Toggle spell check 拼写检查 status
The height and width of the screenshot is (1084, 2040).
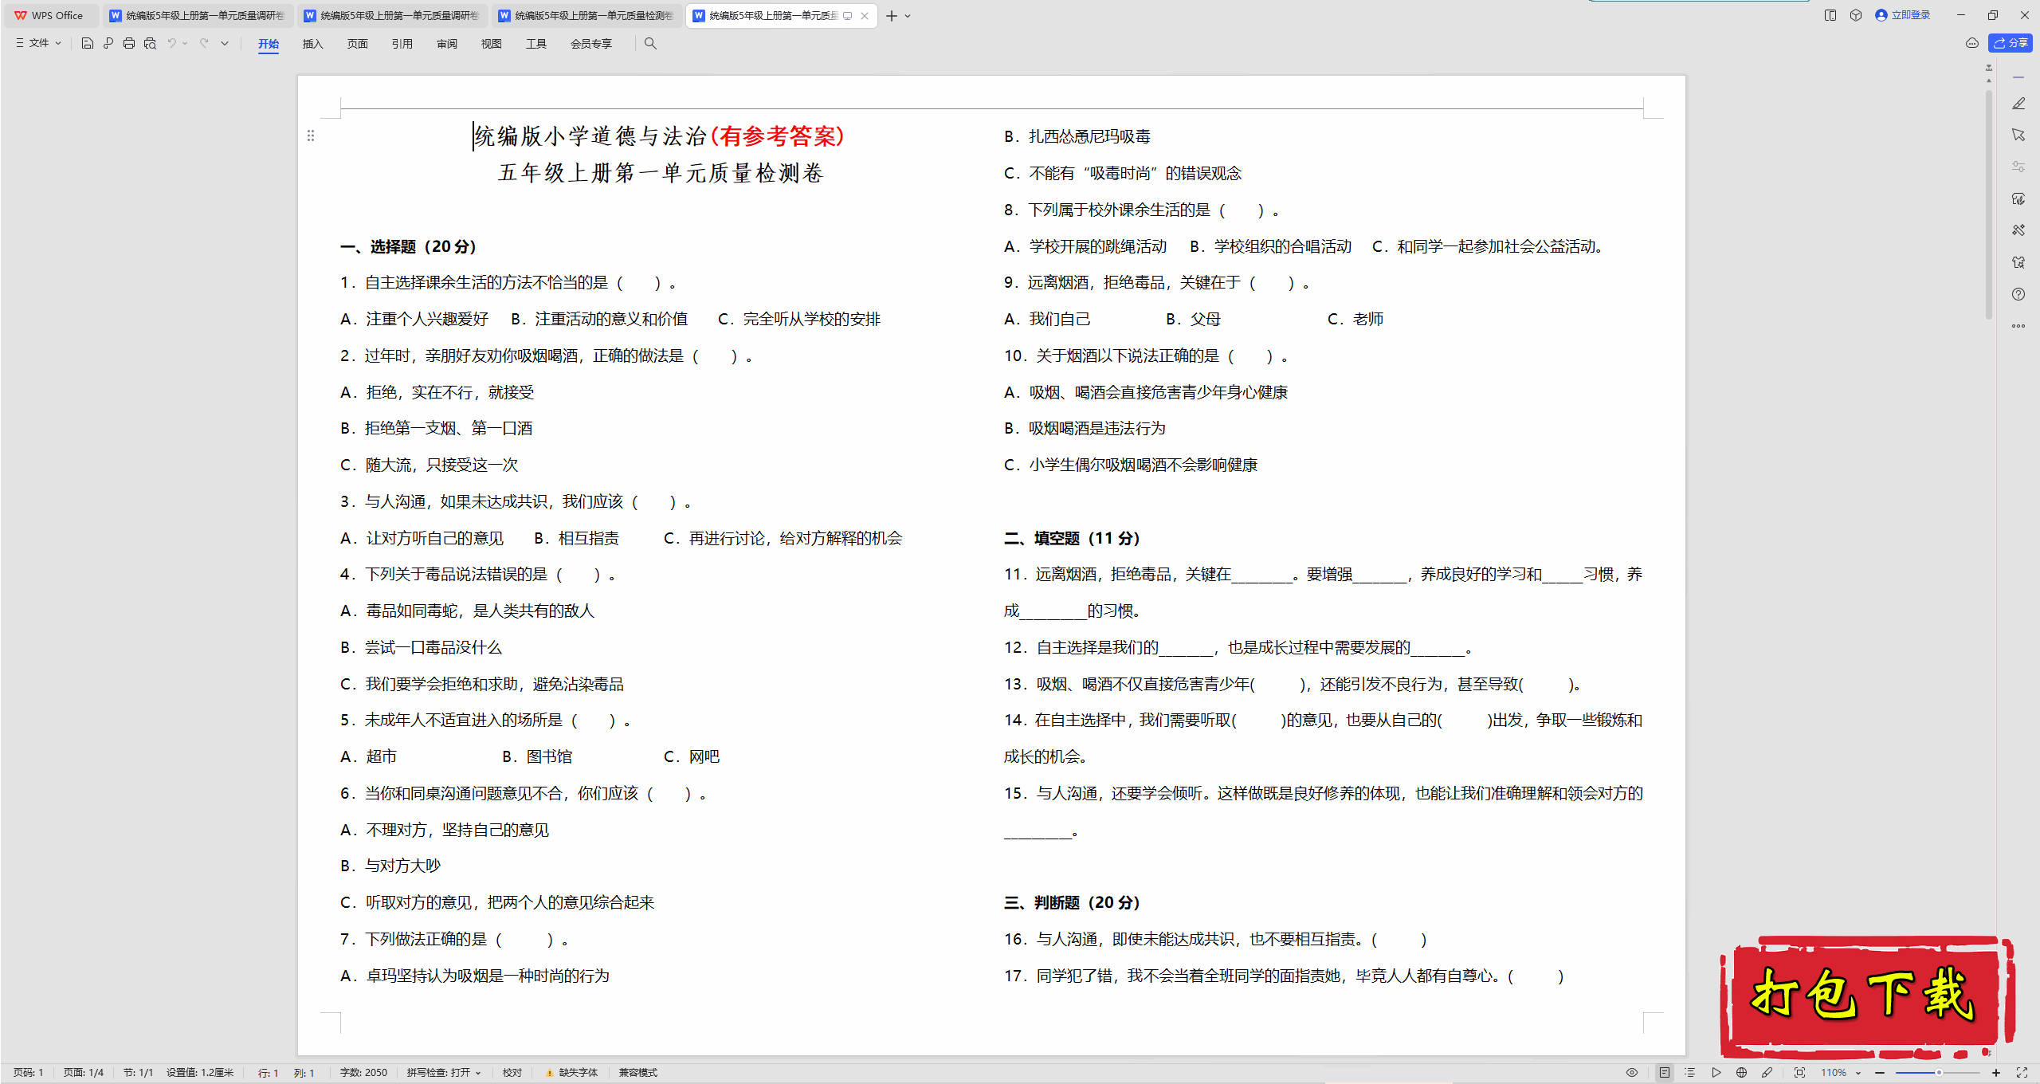pyautogui.click(x=444, y=1073)
